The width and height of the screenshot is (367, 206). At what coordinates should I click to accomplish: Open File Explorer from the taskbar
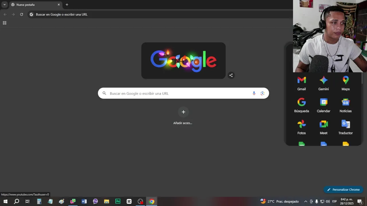pyautogui.click(x=106, y=201)
